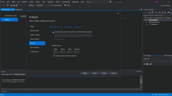Select the Sign manifests step
This screenshot has height=96, width=172.
coord(35,47)
